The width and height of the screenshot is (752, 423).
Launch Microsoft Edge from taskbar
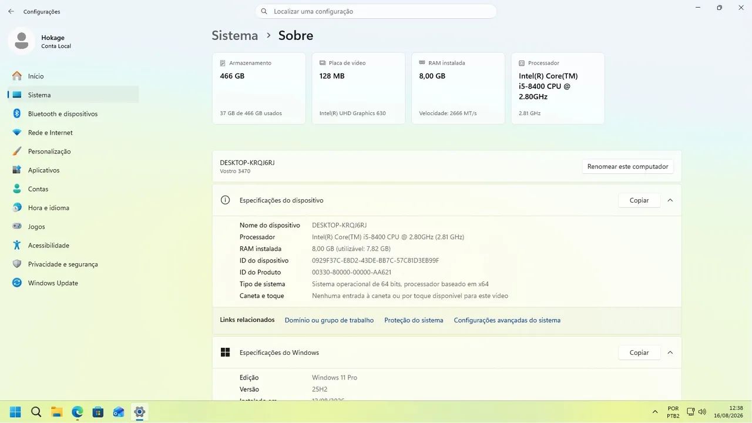(77, 412)
